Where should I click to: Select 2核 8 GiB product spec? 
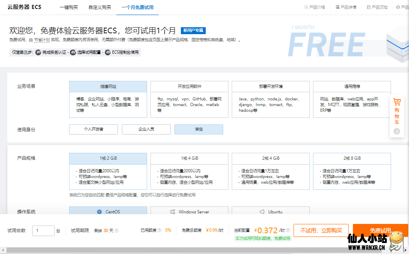pos(352,171)
